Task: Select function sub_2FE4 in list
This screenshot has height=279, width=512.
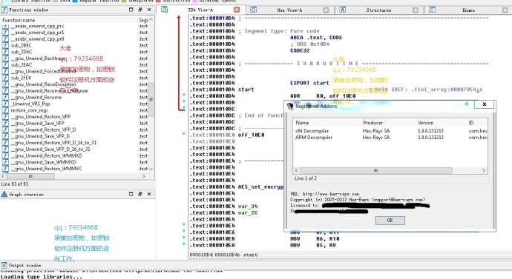Action: click(x=21, y=78)
